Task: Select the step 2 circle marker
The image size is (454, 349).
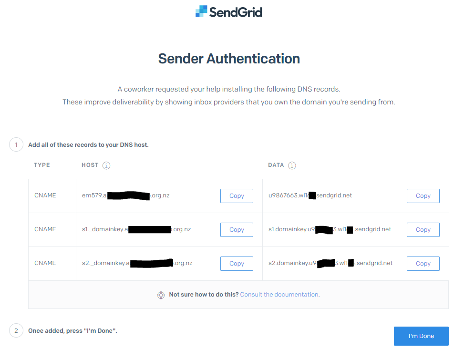Action: [16, 330]
